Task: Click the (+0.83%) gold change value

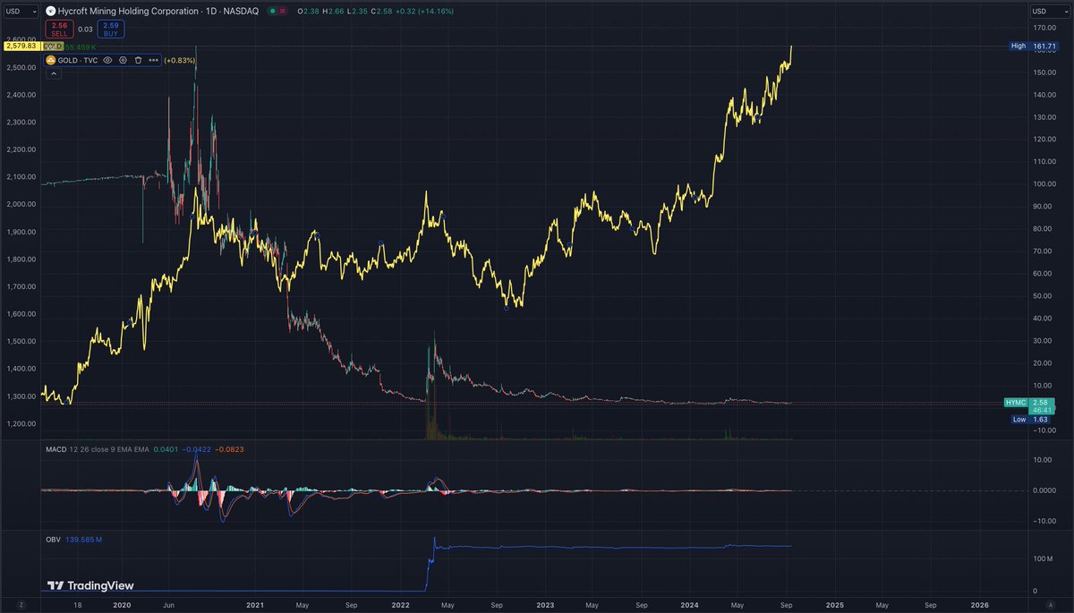Action: click(x=180, y=60)
